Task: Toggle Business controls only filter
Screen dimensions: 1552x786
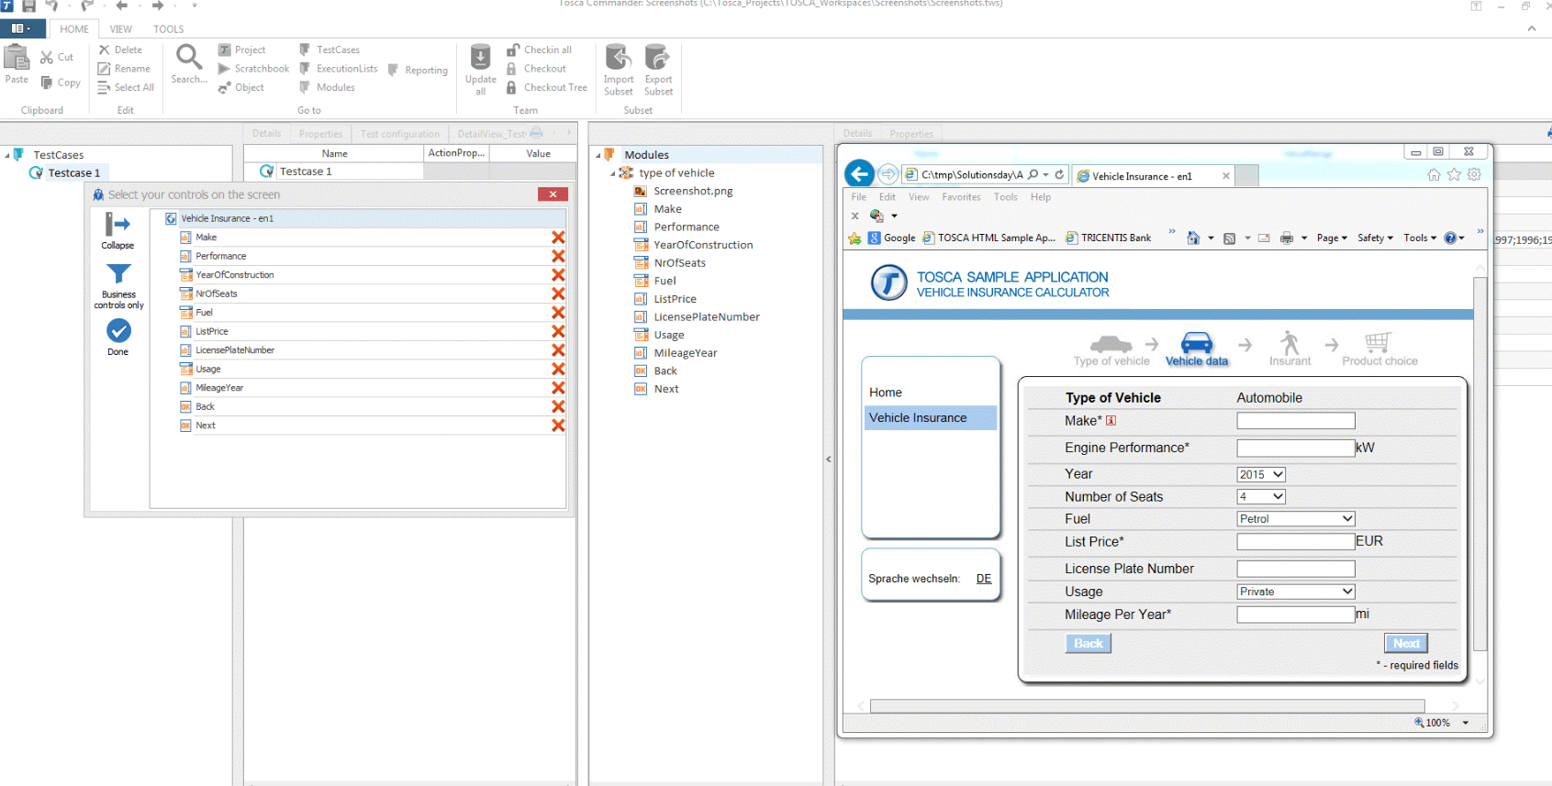Action: click(118, 274)
